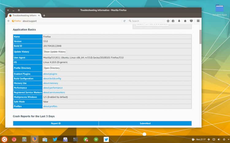Click the Application Basics heading
This screenshot has width=230, height=143.
(24, 30)
